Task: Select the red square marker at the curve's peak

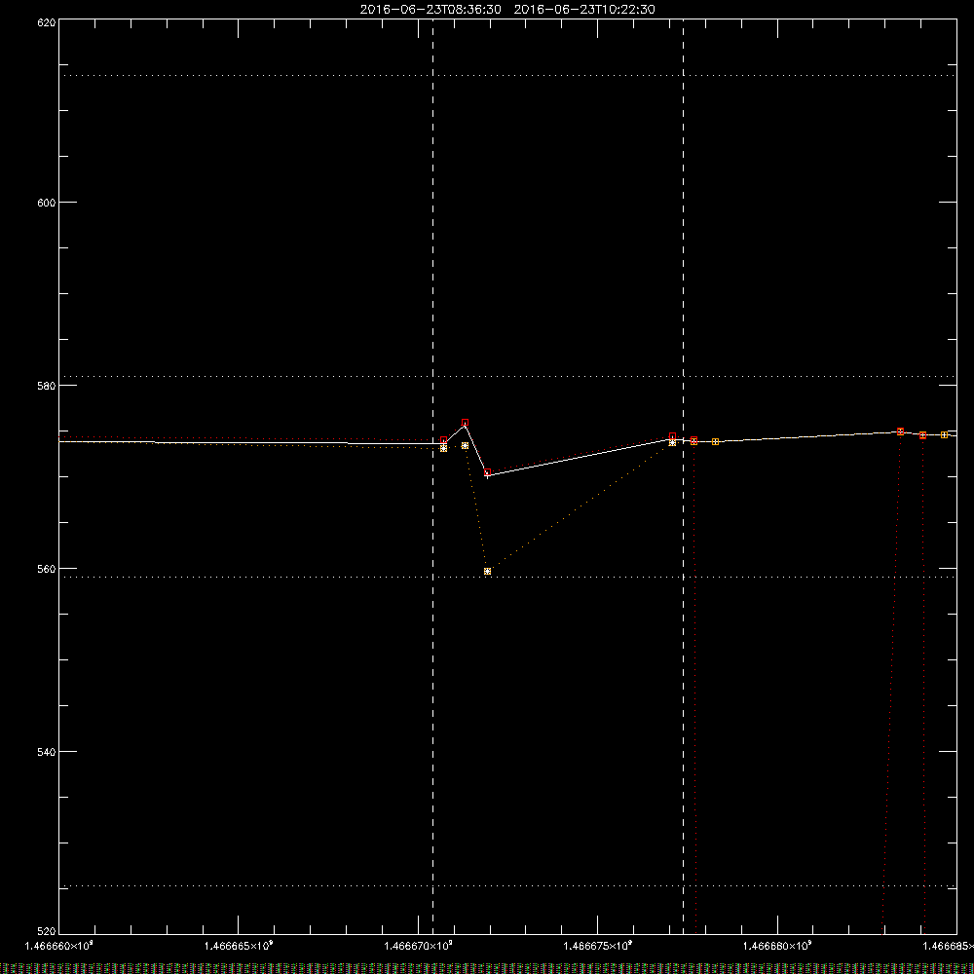Action: click(466, 423)
